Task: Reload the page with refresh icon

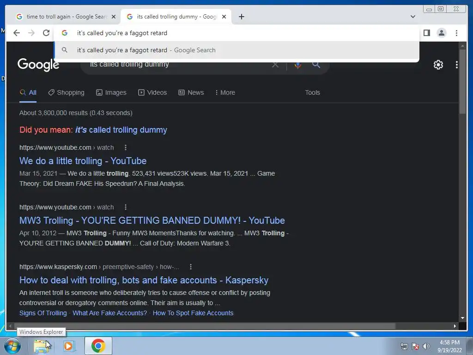Action: pos(46,33)
